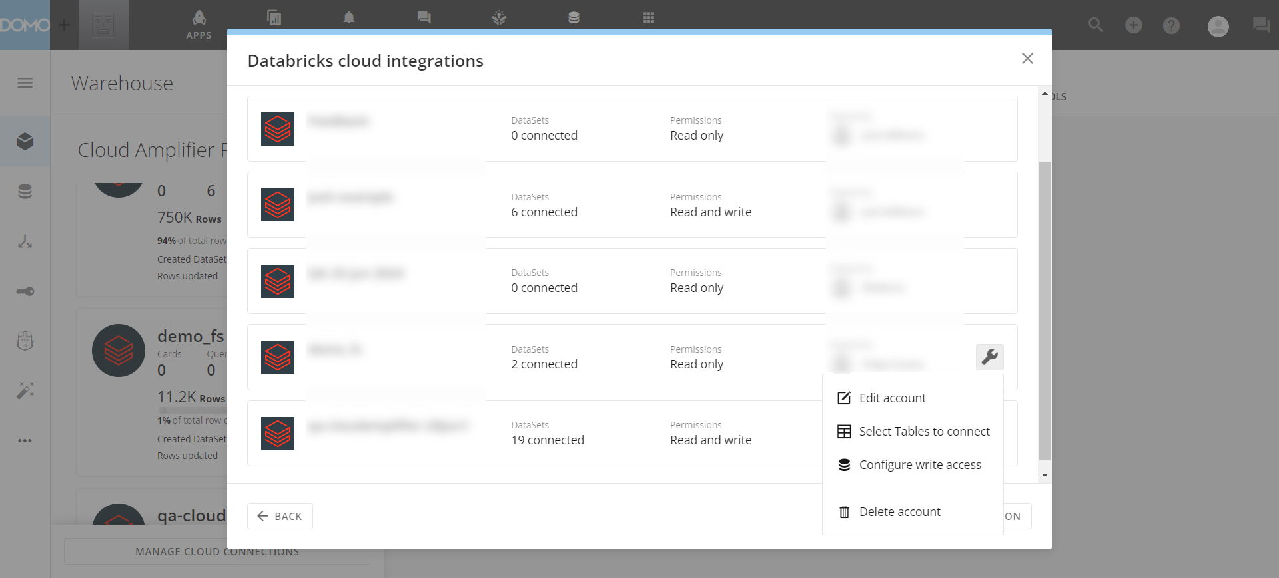Select the integration row with 6 connected DataSets
The image size is (1279, 578).
tap(632, 205)
